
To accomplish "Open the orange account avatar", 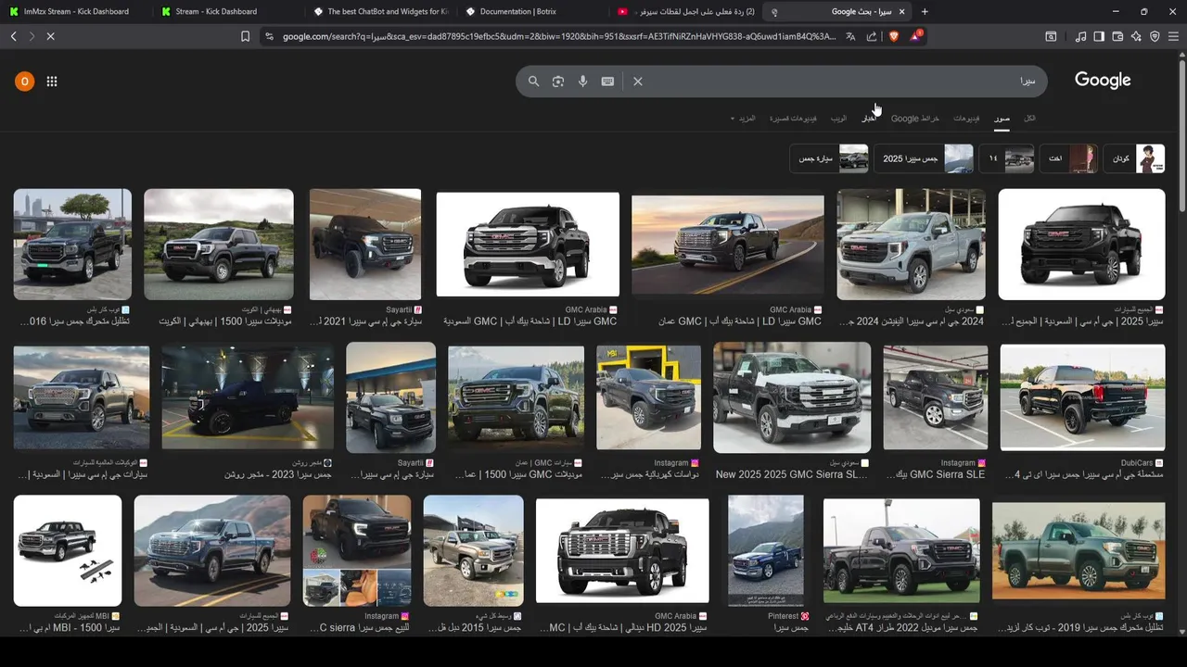I will pos(24,82).
